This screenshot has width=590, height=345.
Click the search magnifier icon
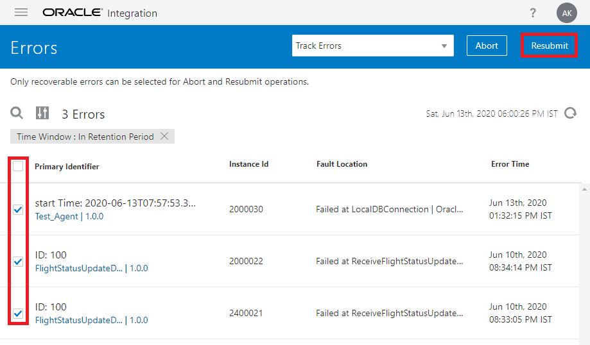pos(17,113)
